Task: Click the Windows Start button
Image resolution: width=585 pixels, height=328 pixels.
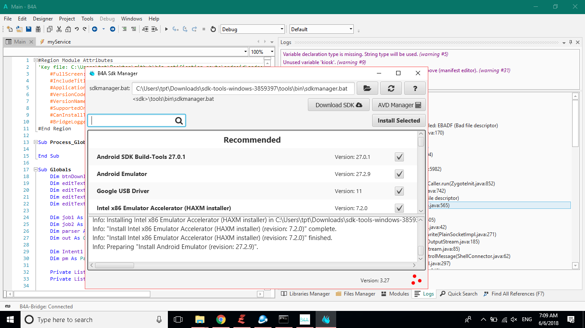Action: point(10,319)
